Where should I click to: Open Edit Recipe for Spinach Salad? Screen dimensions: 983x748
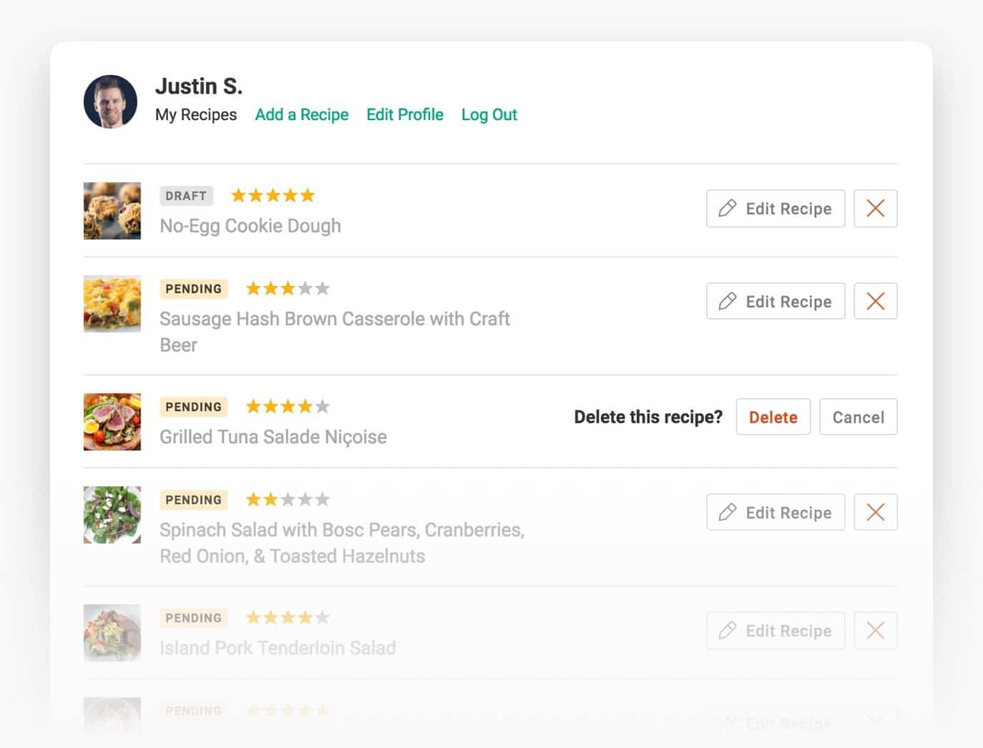[x=775, y=512]
